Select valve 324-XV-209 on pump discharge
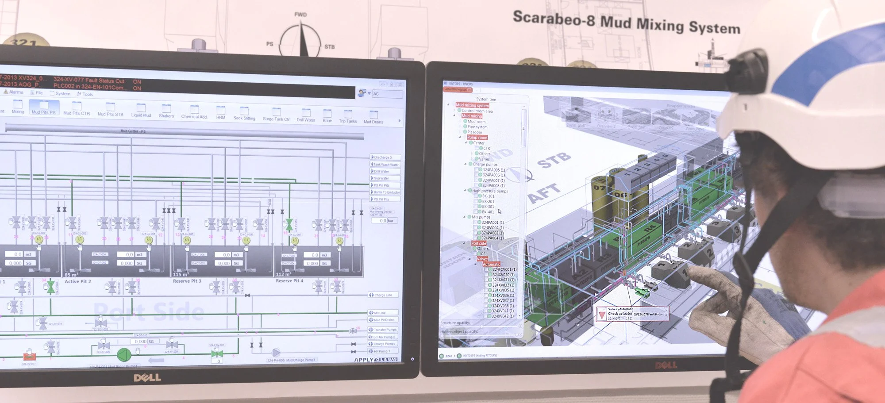The width and height of the screenshot is (885, 403). click(x=172, y=344)
